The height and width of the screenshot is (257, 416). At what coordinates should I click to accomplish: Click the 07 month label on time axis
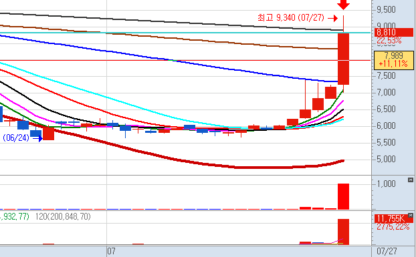click(x=112, y=251)
